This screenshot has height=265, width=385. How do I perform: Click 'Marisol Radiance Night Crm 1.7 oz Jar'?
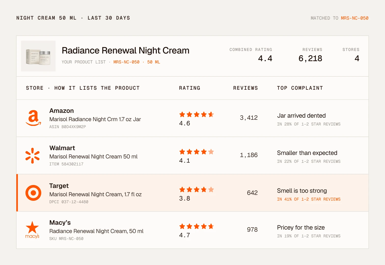(x=95, y=119)
